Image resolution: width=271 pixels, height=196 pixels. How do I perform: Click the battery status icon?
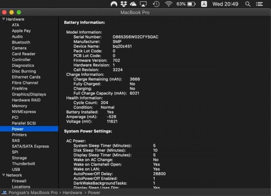(191, 4)
